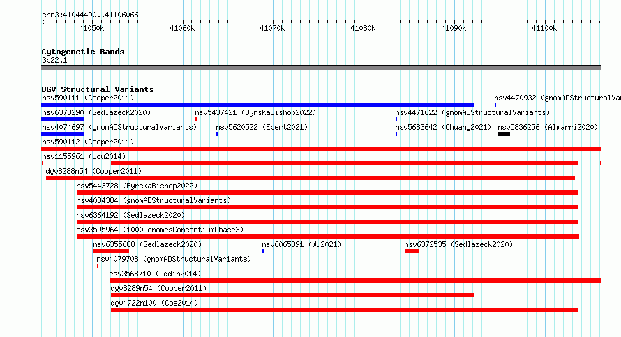Select the long blue nsv590111 bar
Screen dimensions: 621x337
point(258,105)
